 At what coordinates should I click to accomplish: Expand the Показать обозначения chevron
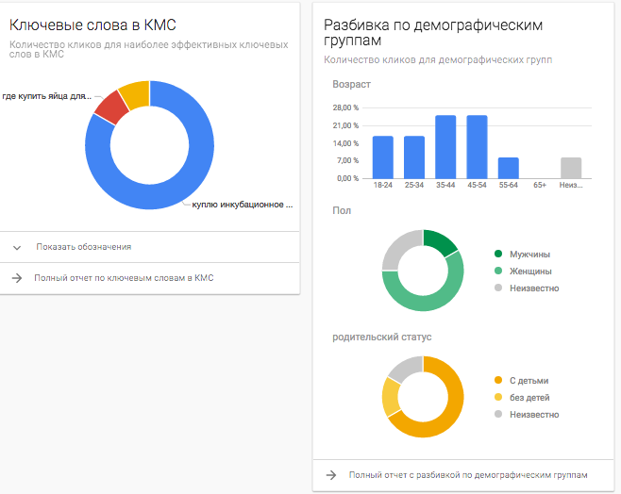pos(17,248)
